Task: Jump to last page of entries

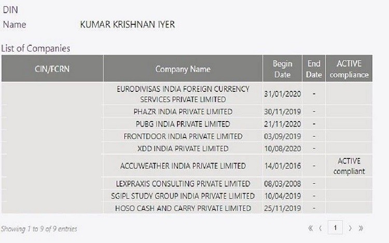Action: tap(360, 228)
